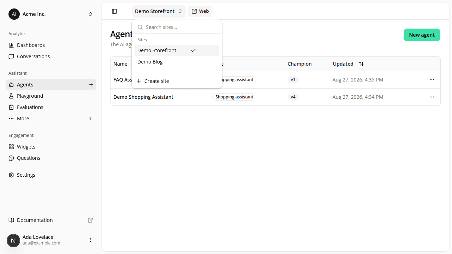Viewport: 452px width, 254px height.
Task: Click the Name column header
Action: pyautogui.click(x=120, y=64)
